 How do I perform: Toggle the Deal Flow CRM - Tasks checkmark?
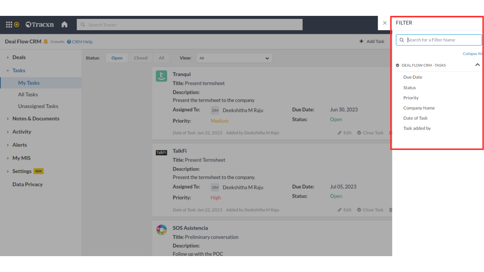point(397,65)
